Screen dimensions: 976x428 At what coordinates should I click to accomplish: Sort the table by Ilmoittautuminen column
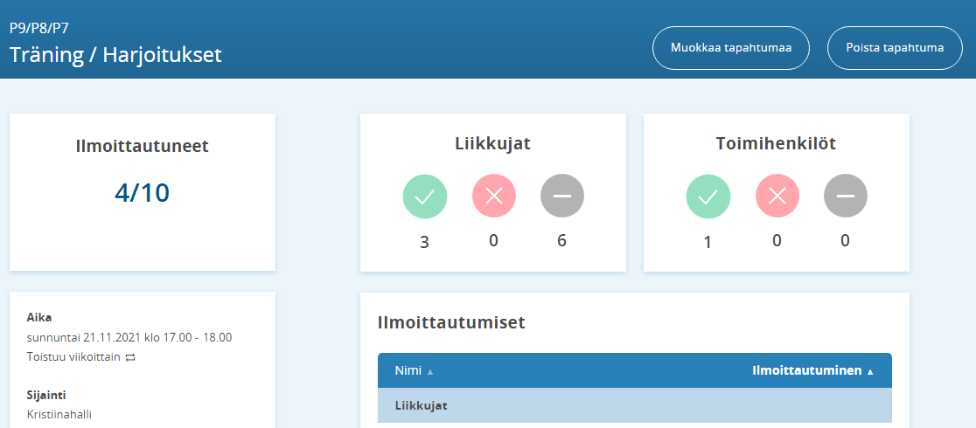tap(805, 370)
